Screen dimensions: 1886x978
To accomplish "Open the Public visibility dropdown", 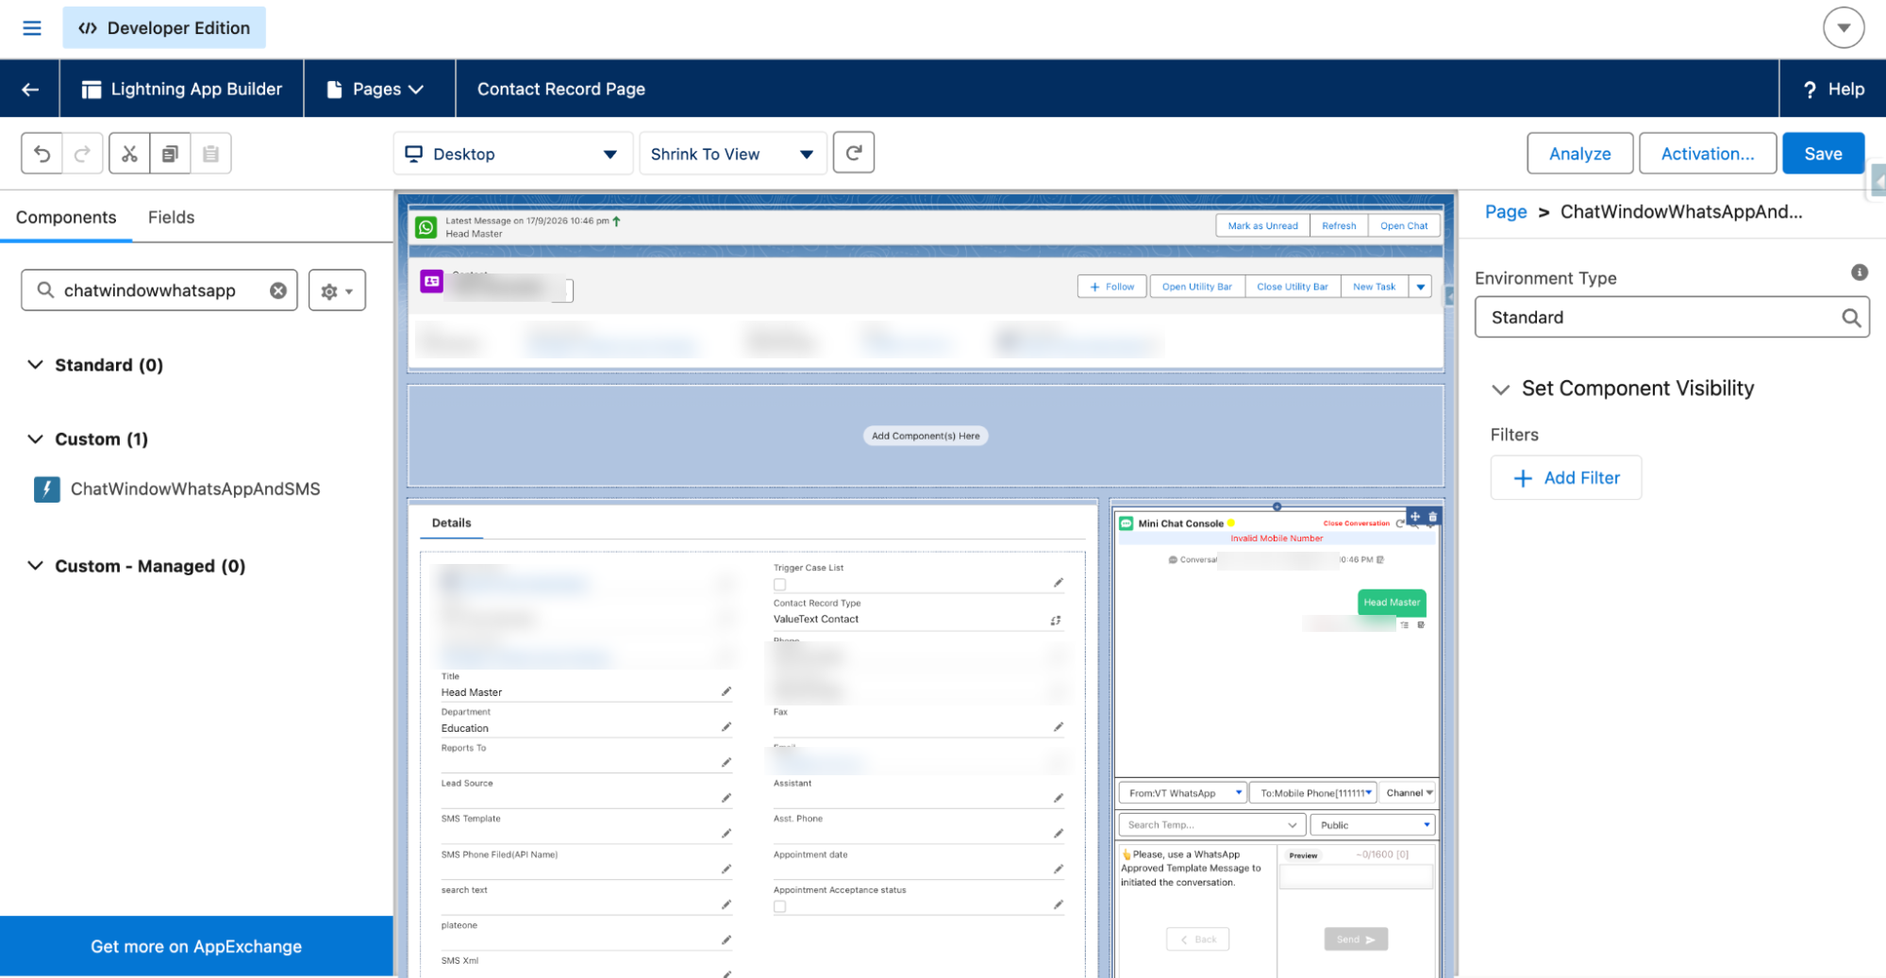I will (x=1373, y=825).
